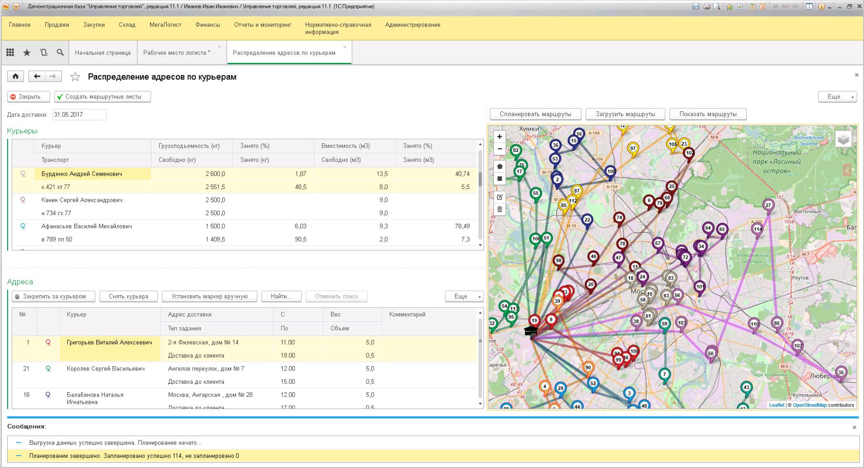864x468 pixels.
Task: Add this form to favorites star
Action: click(x=75, y=77)
